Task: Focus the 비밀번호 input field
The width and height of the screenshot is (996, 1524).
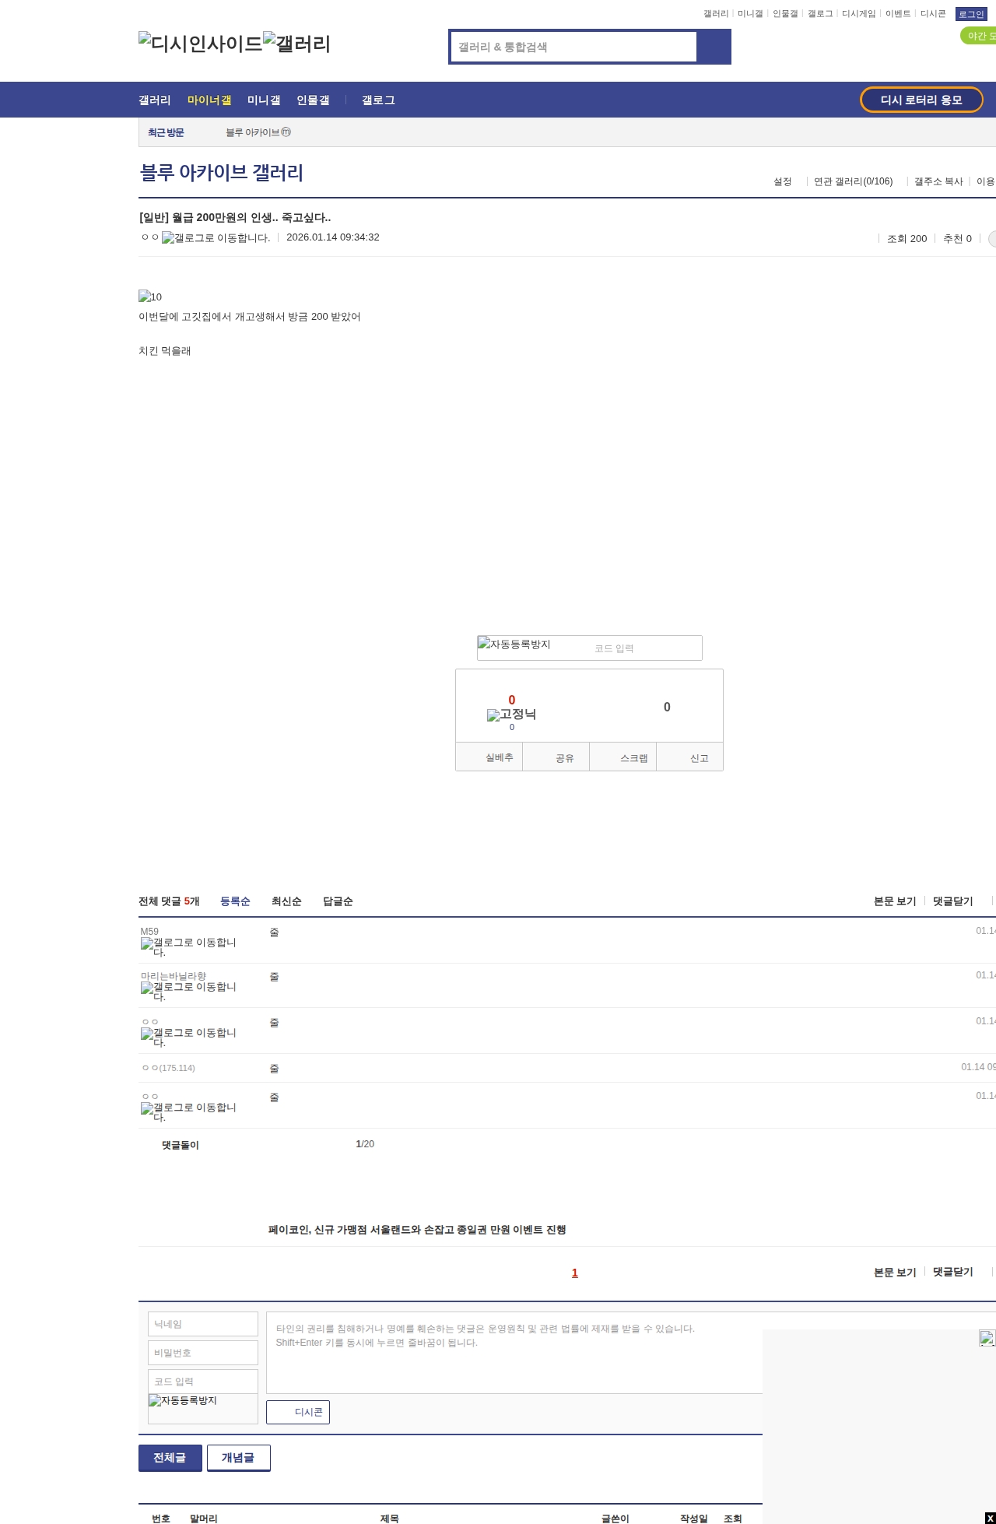Action: (x=203, y=1353)
